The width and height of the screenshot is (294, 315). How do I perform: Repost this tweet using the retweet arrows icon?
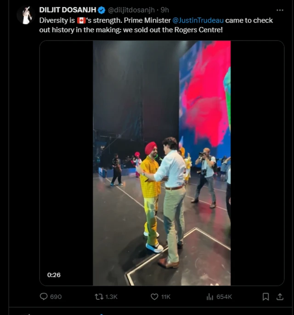tap(98, 297)
